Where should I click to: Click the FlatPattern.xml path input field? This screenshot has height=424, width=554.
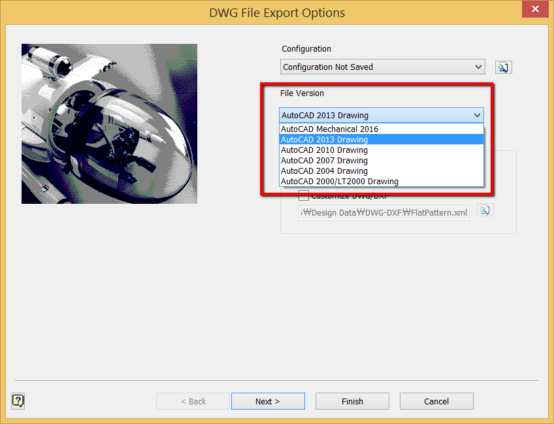point(384,213)
